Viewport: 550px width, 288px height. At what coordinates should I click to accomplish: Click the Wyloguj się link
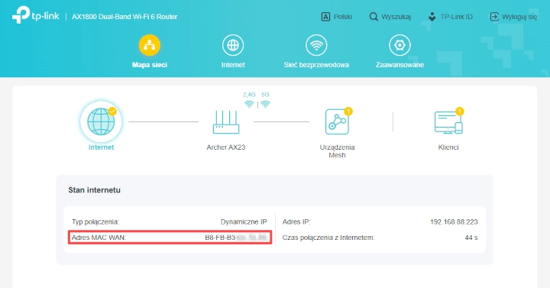(519, 17)
